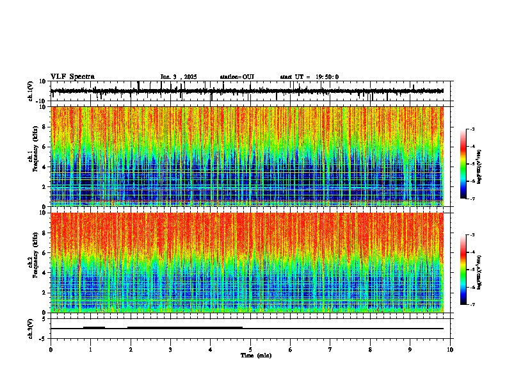Click the time axis tick label '7'
507x392 pixels.
[x=330, y=350]
